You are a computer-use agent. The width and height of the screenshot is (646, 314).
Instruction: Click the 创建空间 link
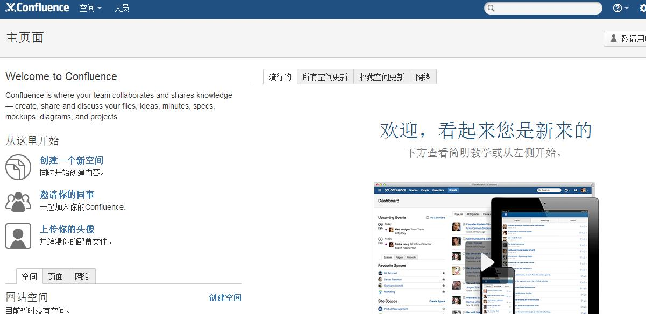[x=225, y=297]
